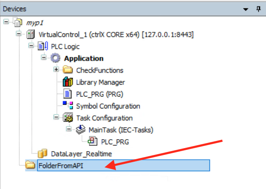The height and width of the screenshot is (189, 266).
Task: Select the DataLayer_Realtime label
Action: (x=82, y=154)
